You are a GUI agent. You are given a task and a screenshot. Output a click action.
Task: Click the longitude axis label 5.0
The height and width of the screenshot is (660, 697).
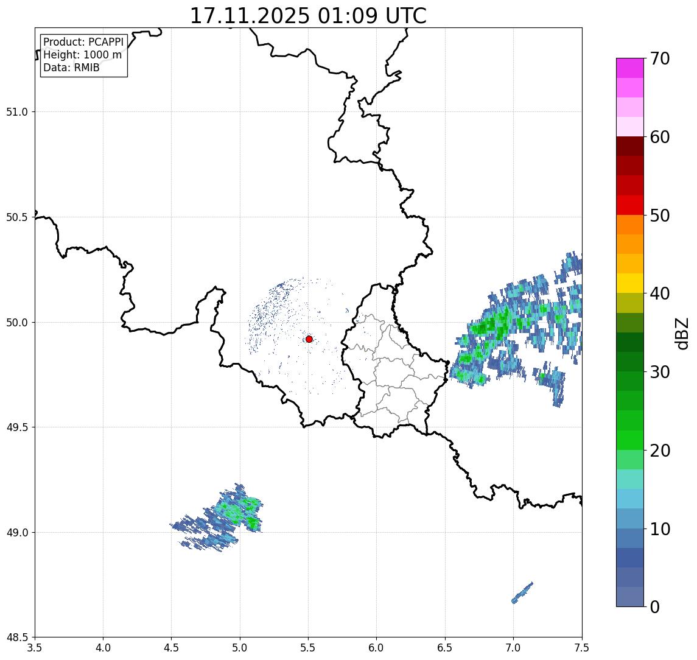(240, 648)
